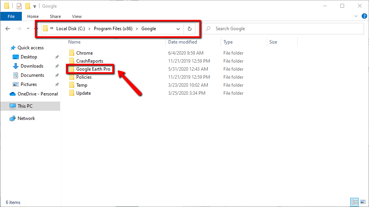
Task: Sort by Date modified column header
Action: [x=182, y=42]
